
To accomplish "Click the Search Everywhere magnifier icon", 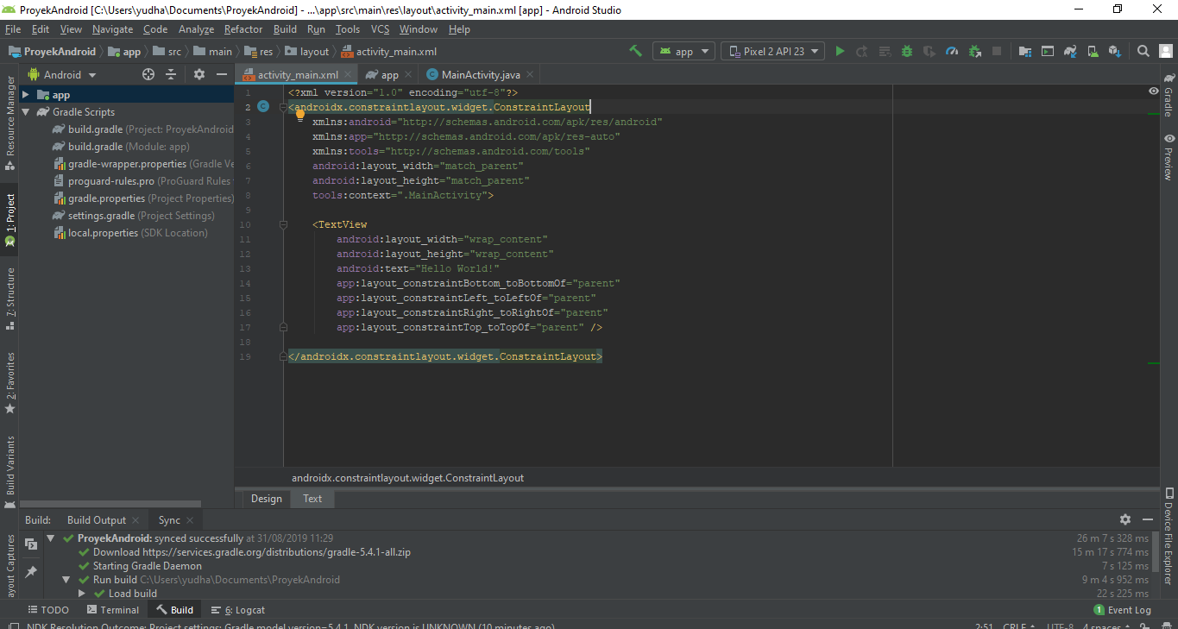I will click(x=1143, y=51).
